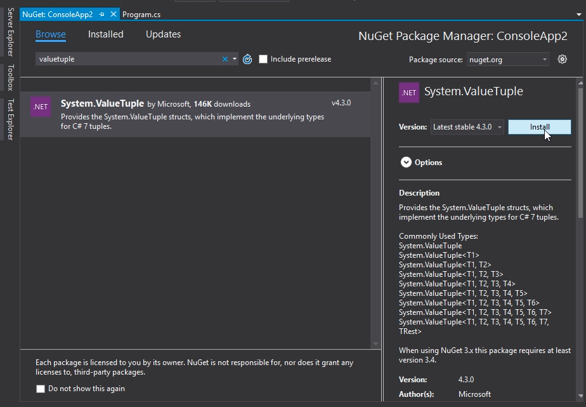Open the Toolbox side panel
This screenshot has width=586, height=407.
[10, 77]
